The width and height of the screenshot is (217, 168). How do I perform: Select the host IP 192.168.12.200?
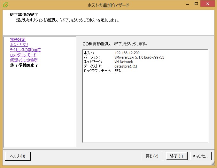127,53
